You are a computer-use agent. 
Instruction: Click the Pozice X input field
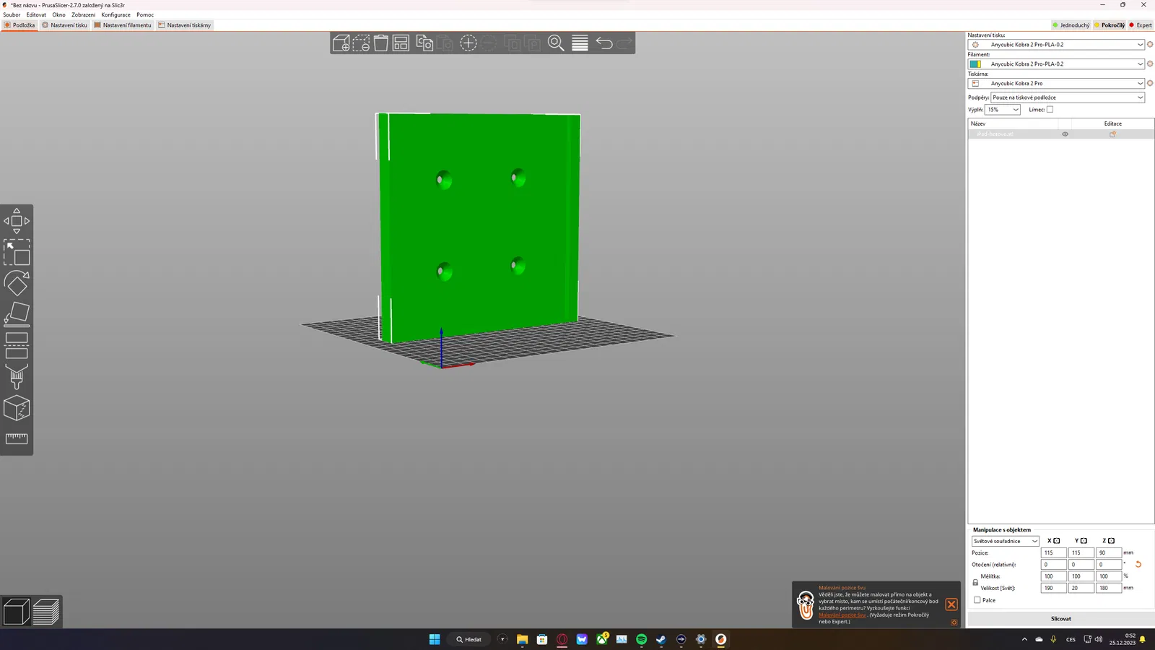[1053, 552]
